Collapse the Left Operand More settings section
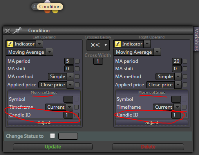Image resolution: width=199 pixels, height=155 pixels. [44, 93]
